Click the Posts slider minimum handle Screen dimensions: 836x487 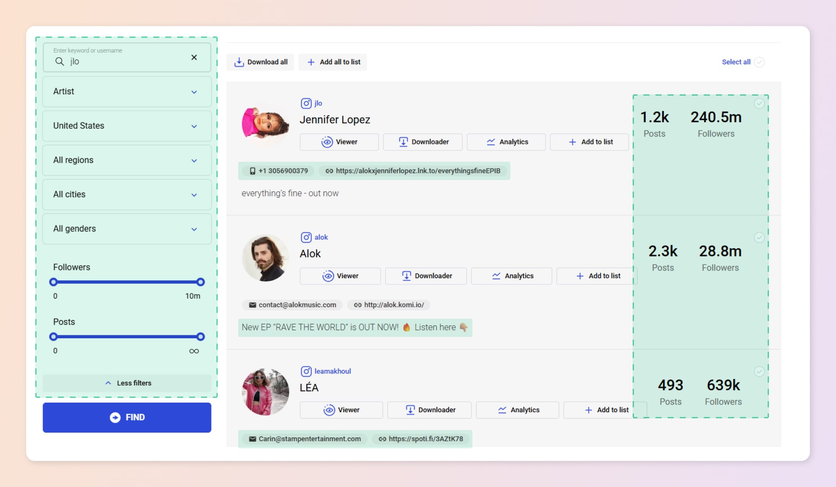coord(54,337)
